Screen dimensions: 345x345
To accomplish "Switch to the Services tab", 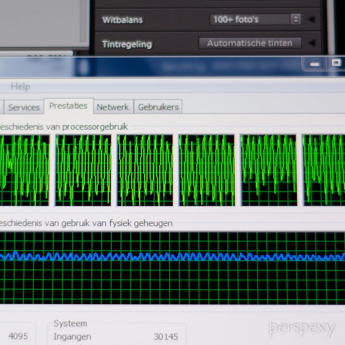I will pyautogui.click(x=24, y=107).
